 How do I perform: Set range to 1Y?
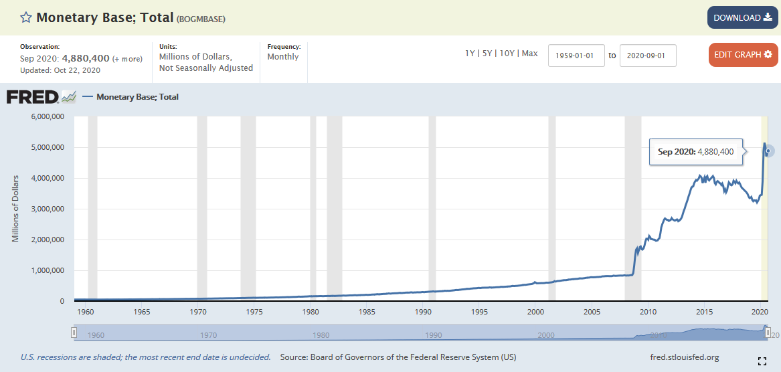tap(469, 54)
